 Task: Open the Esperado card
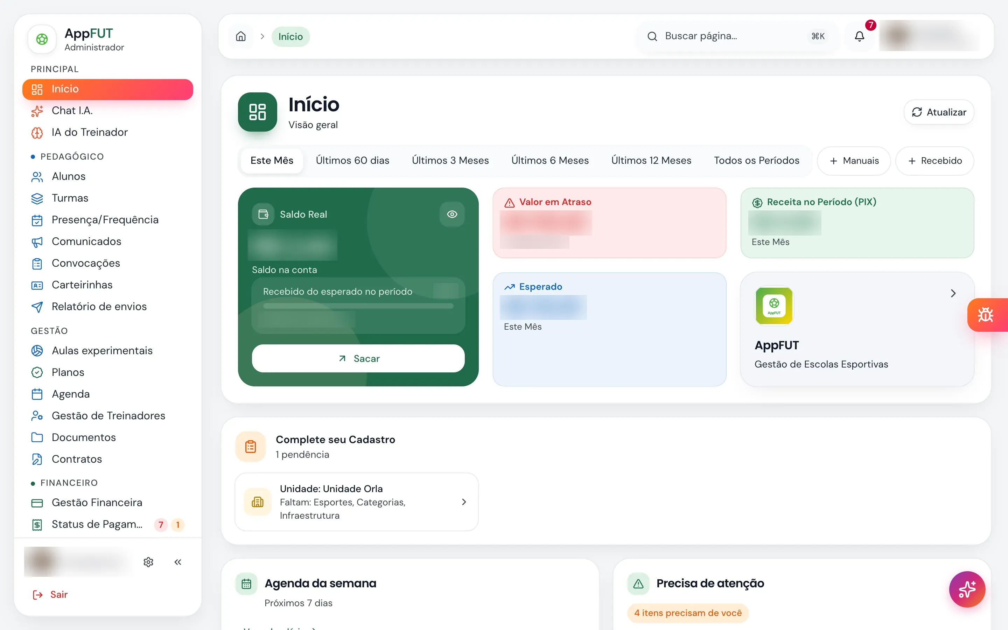click(x=609, y=329)
